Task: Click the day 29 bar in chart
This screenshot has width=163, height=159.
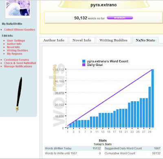Action: point(150,107)
